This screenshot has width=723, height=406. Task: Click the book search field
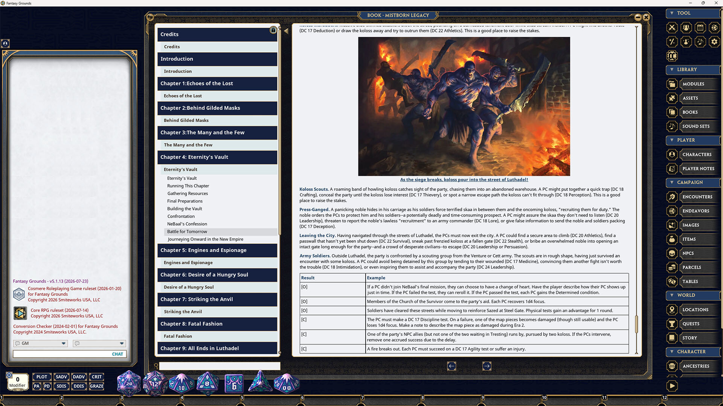tap(220, 366)
